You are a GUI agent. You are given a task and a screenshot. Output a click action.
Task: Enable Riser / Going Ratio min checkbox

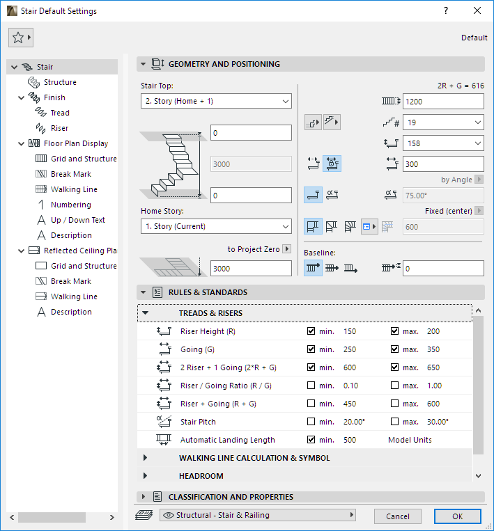311,385
